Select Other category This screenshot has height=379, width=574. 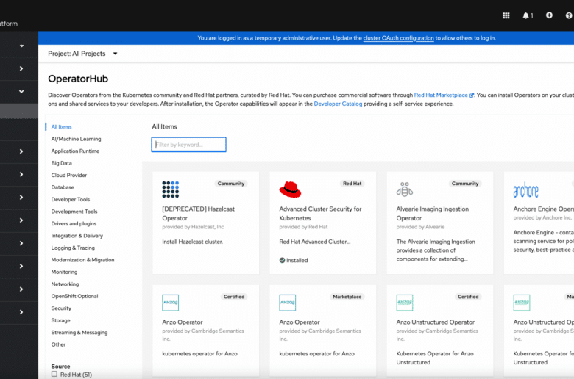[58, 344]
